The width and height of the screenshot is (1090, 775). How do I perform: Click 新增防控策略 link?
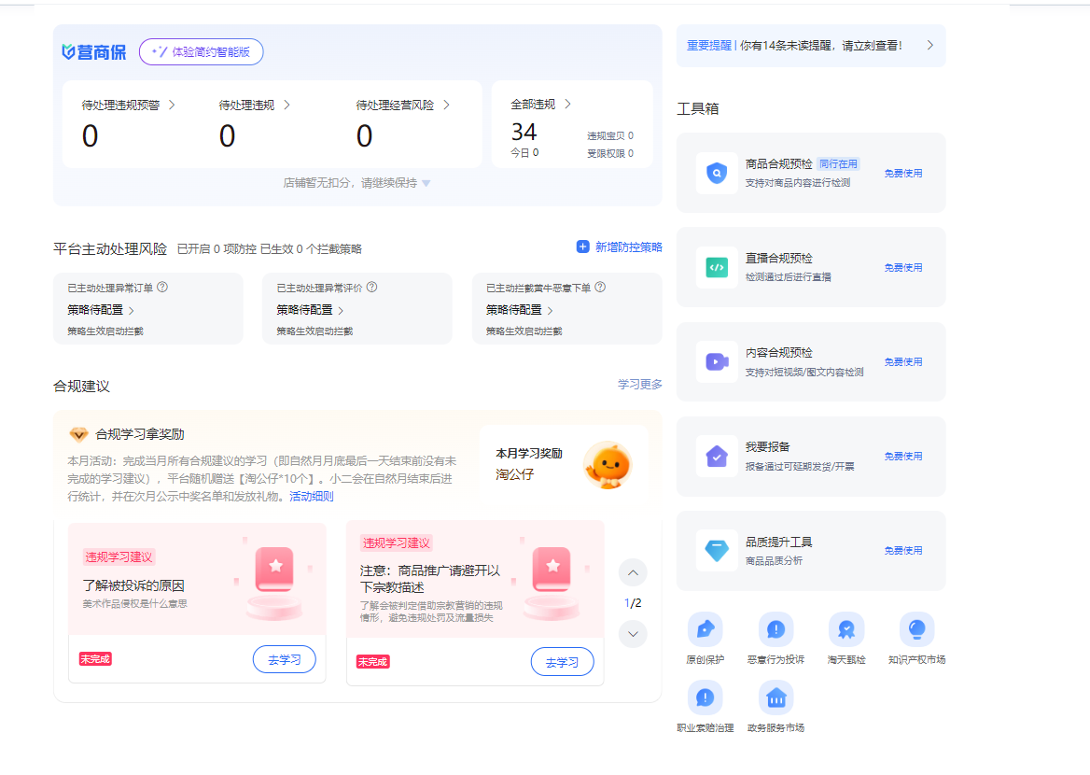point(620,247)
